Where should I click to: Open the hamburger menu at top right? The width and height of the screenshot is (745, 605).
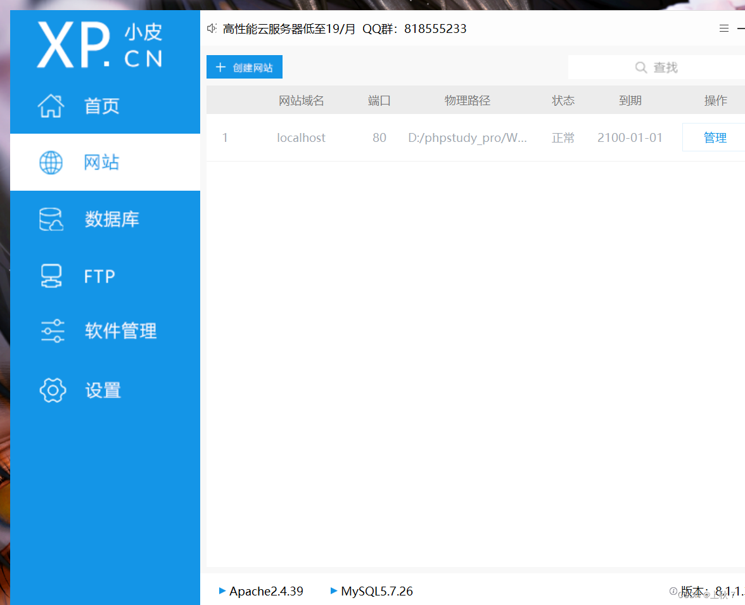pos(723,28)
